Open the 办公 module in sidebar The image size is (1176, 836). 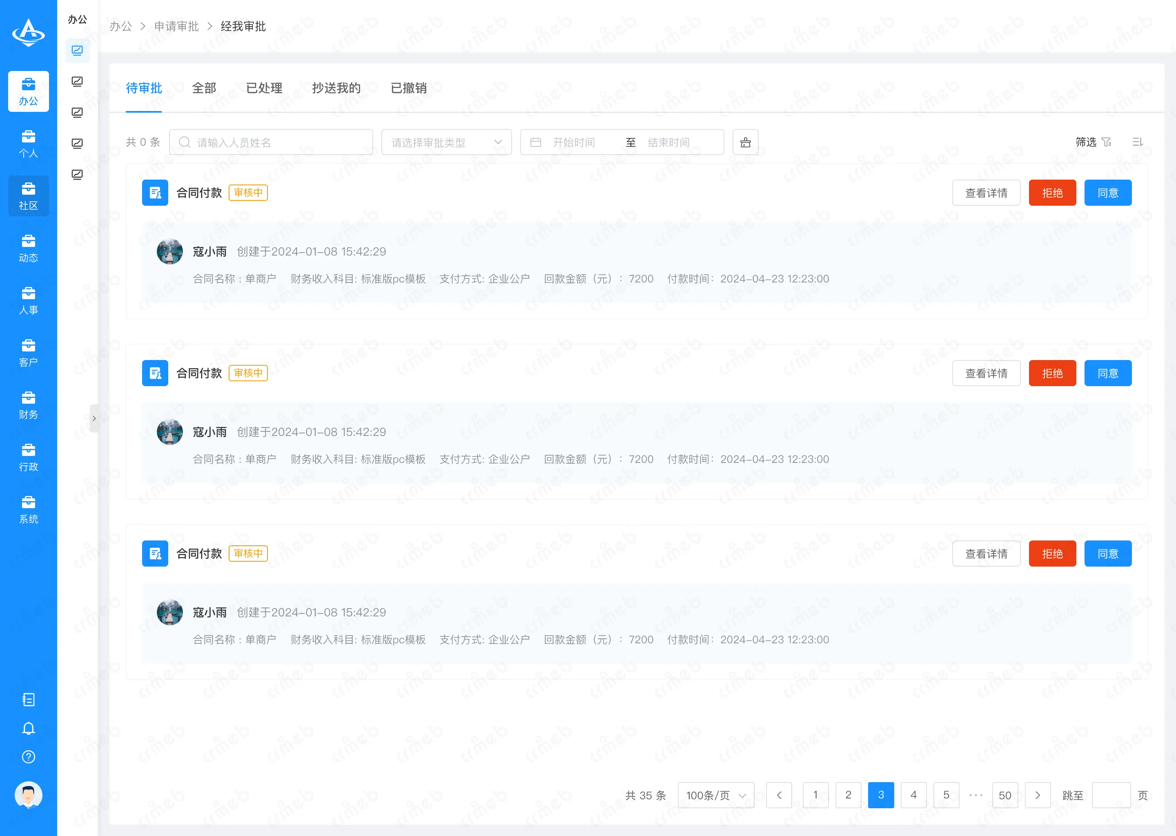point(28,91)
